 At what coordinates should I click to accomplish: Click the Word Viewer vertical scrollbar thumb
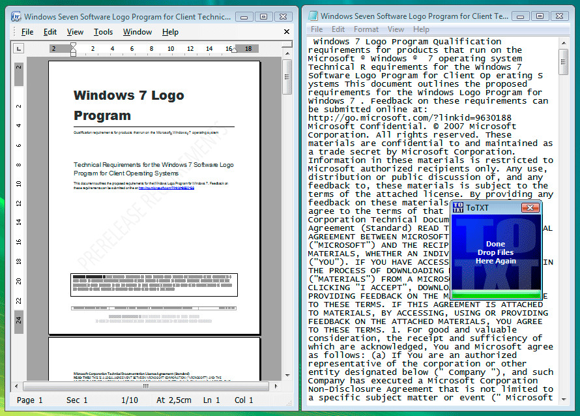[x=287, y=77]
